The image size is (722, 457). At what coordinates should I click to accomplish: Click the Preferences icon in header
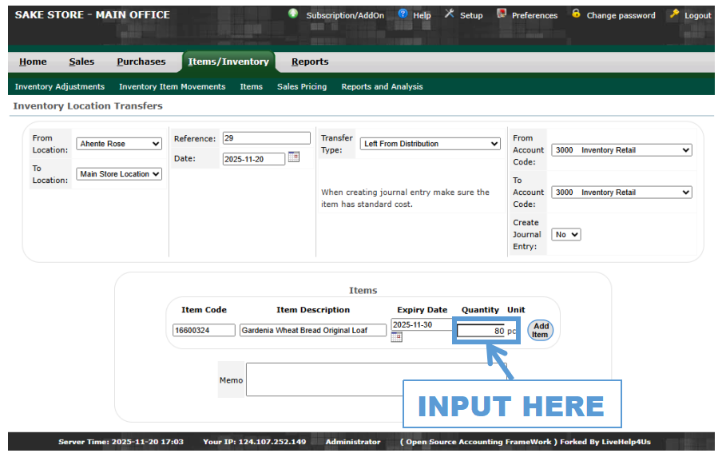(502, 14)
